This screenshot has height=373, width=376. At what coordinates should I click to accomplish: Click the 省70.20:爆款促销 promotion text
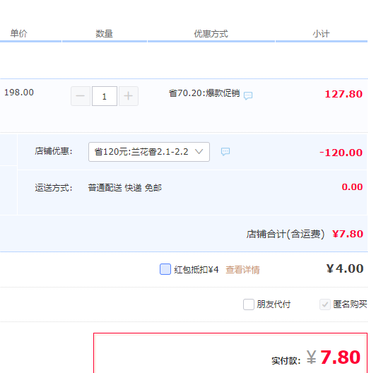[x=204, y=93]
